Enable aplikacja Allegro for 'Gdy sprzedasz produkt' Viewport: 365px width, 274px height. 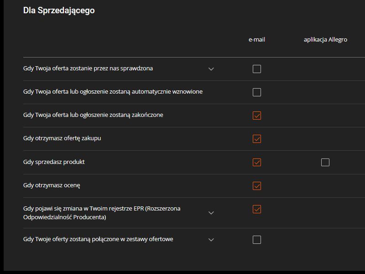tap(325, 162)
